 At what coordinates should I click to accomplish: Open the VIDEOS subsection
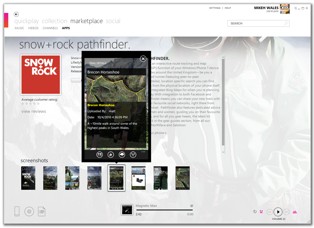click(x=33, y=28)
